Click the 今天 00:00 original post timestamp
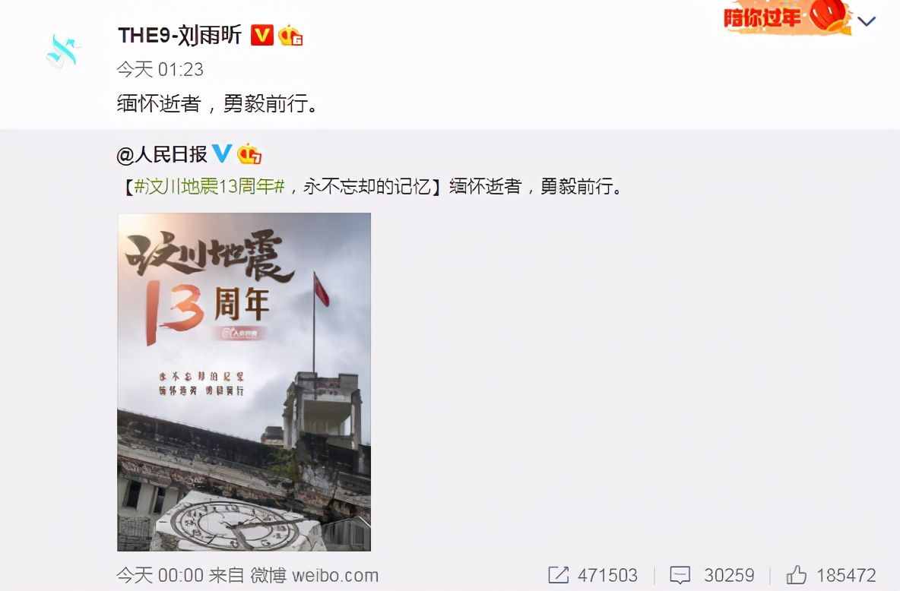 [160, 575]
